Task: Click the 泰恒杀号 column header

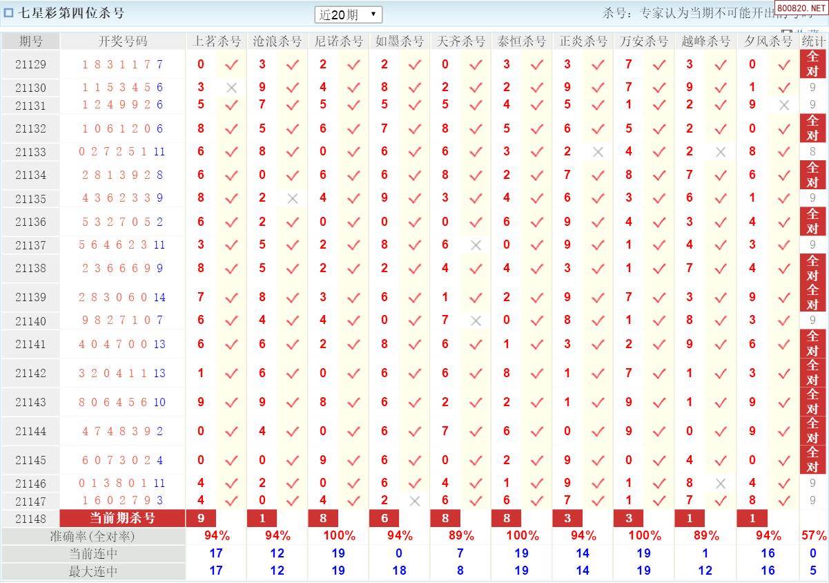Action: (522, 41)
